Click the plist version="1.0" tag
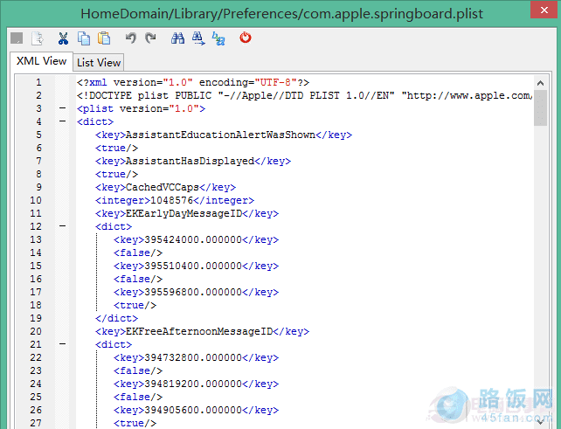The image size is (561, 429). tap(141, 108)
